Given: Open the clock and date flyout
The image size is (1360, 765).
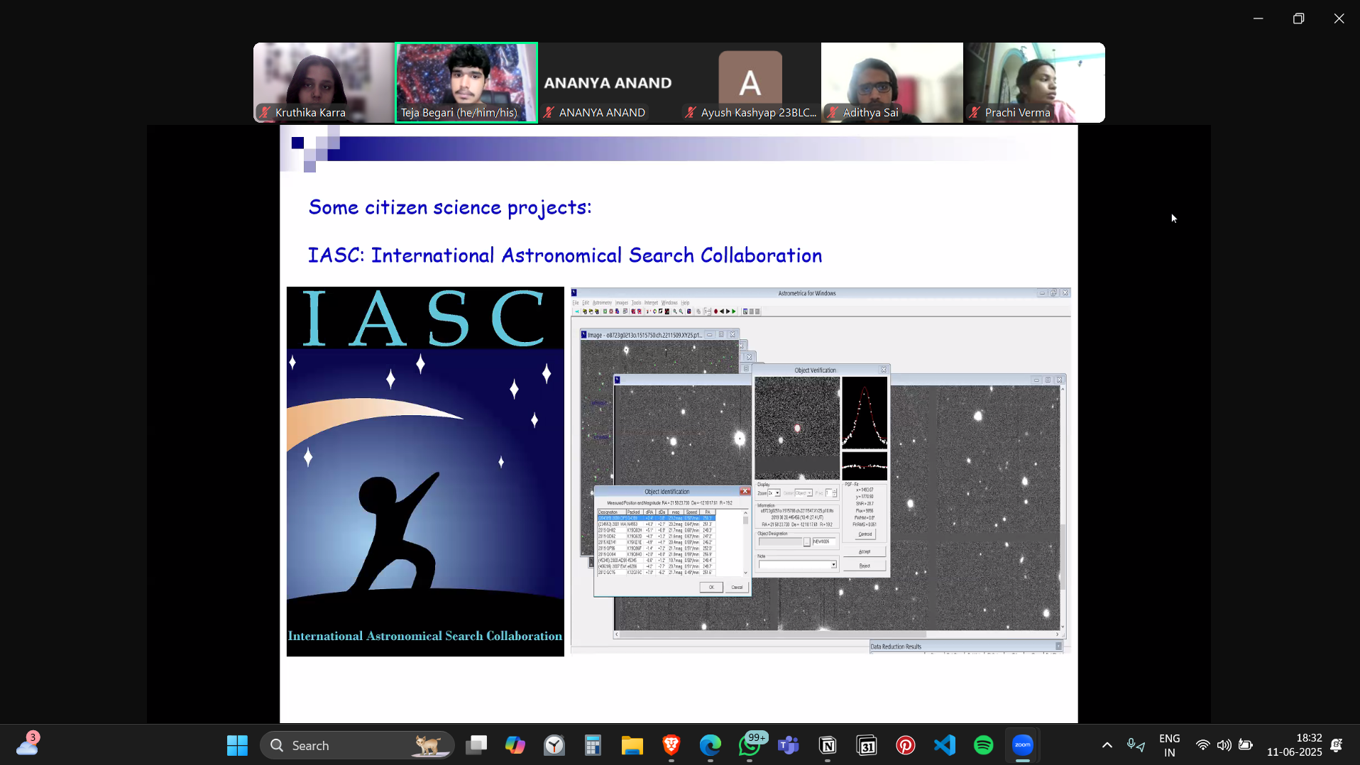Looking at the screenshot, I should tap(1295, 745).
